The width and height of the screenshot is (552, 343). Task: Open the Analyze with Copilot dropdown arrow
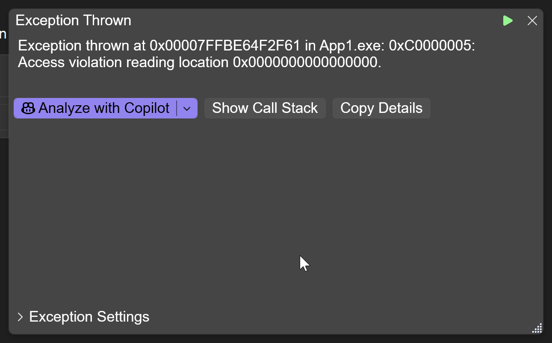tap(187, 109)
